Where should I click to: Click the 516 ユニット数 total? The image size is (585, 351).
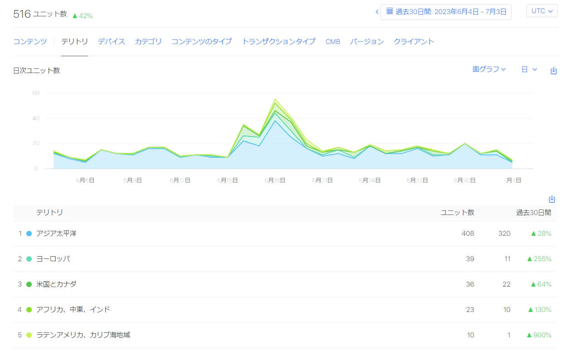40,14
